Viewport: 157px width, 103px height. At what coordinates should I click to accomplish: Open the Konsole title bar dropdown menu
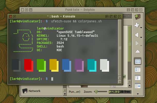tap(15, 16)
